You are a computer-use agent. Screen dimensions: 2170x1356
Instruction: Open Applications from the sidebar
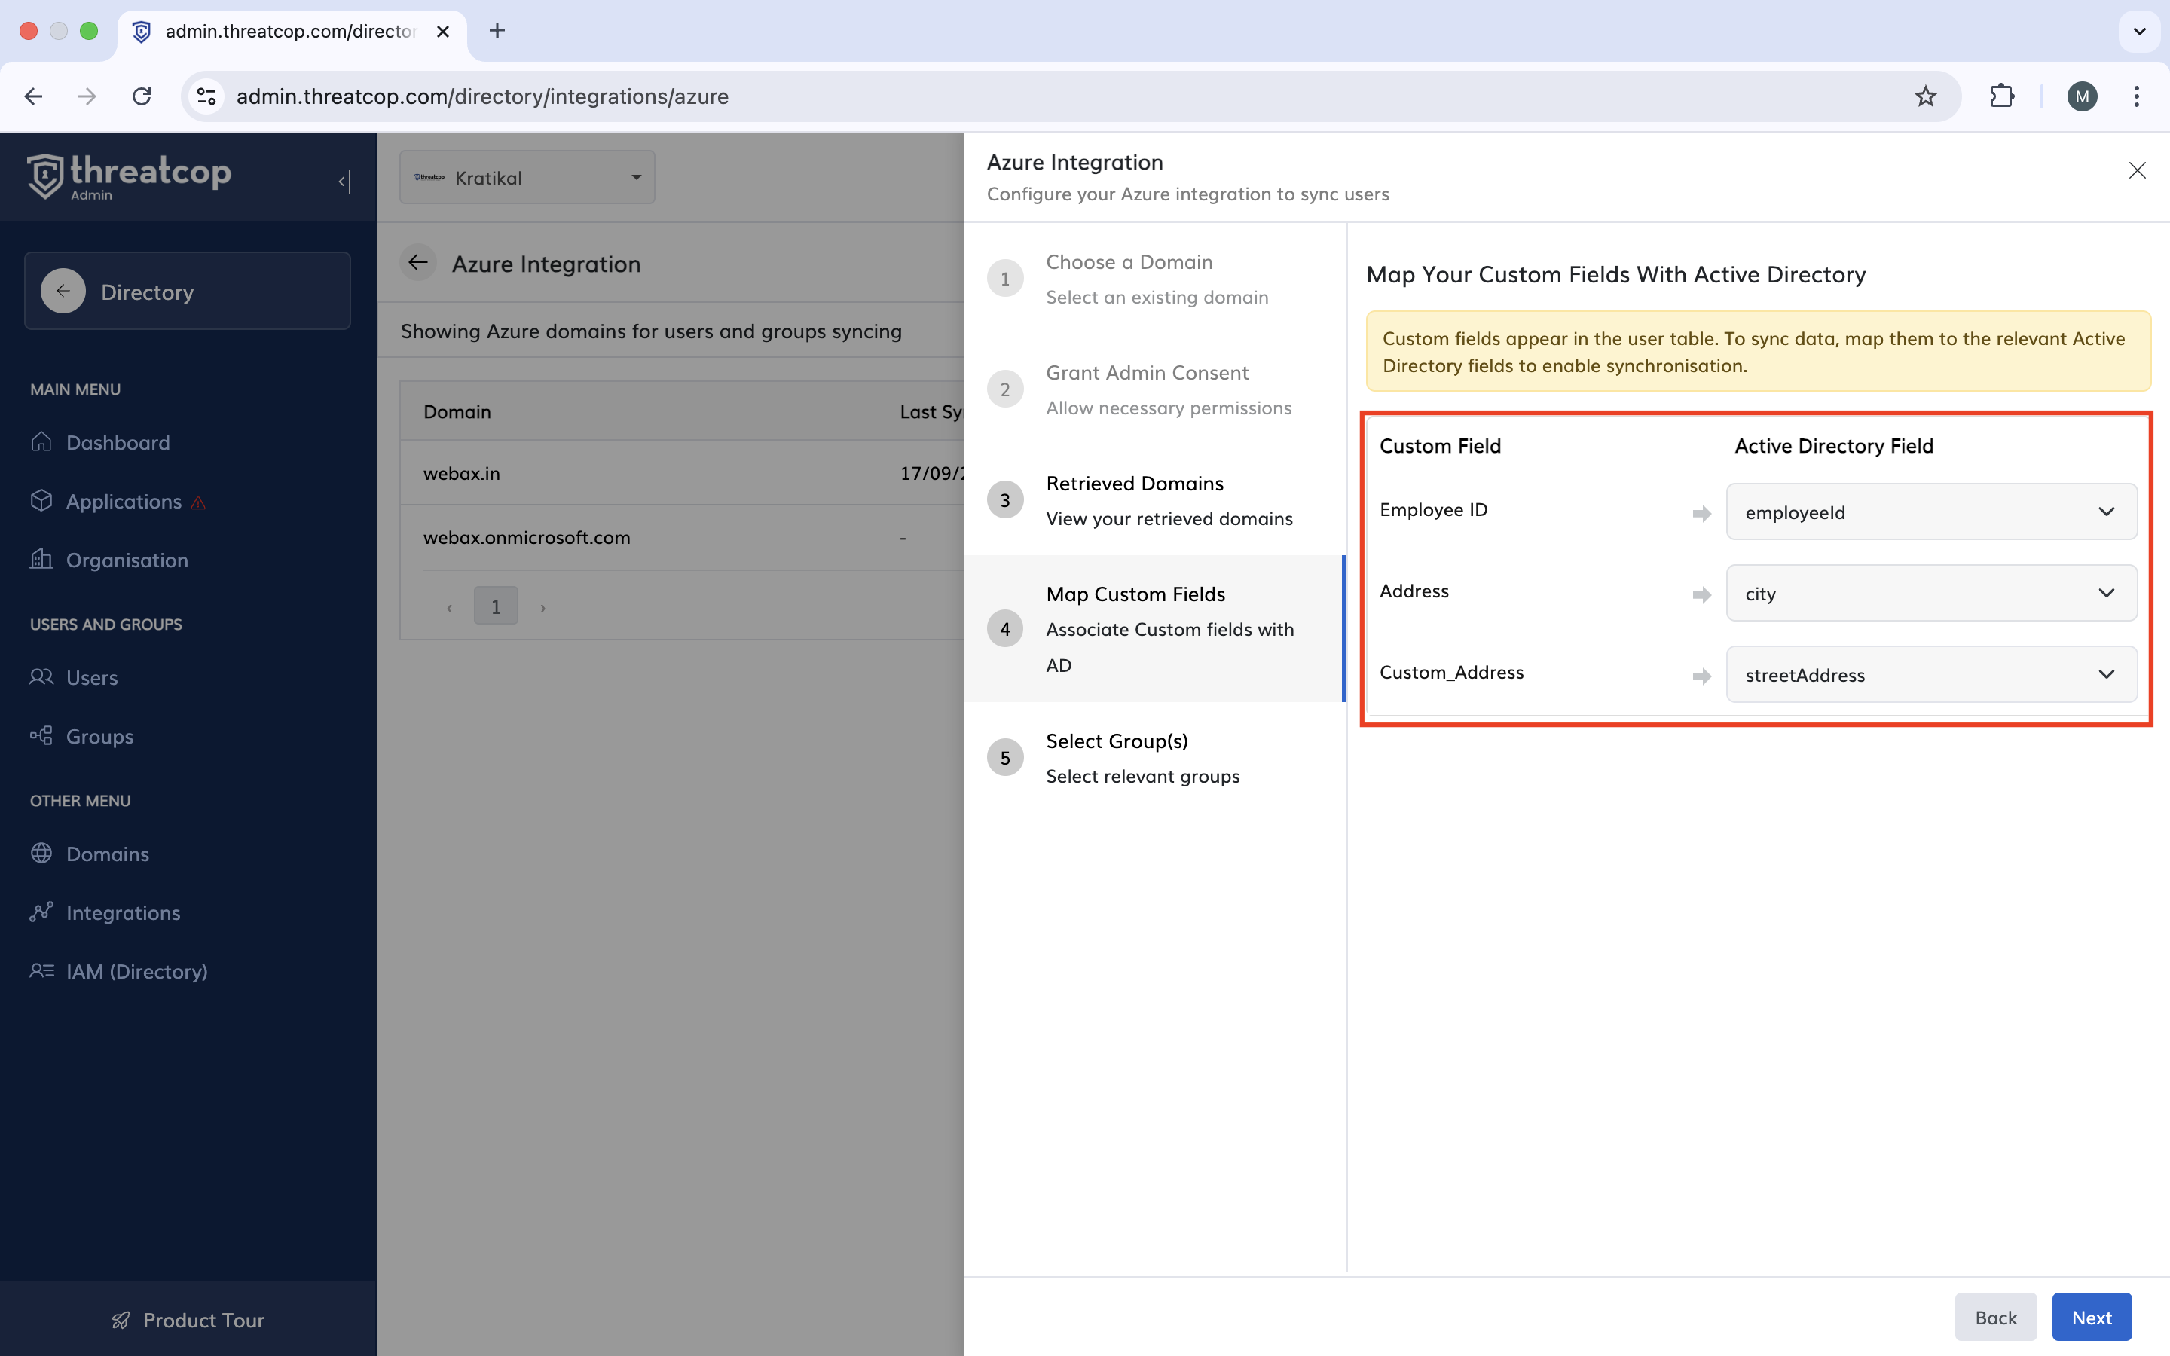point(123,501)
